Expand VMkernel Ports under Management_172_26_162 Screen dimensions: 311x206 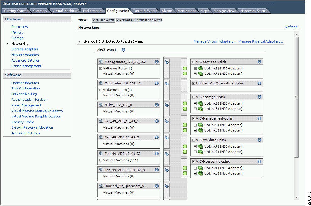pyautogui.click(x=101, y=68)
